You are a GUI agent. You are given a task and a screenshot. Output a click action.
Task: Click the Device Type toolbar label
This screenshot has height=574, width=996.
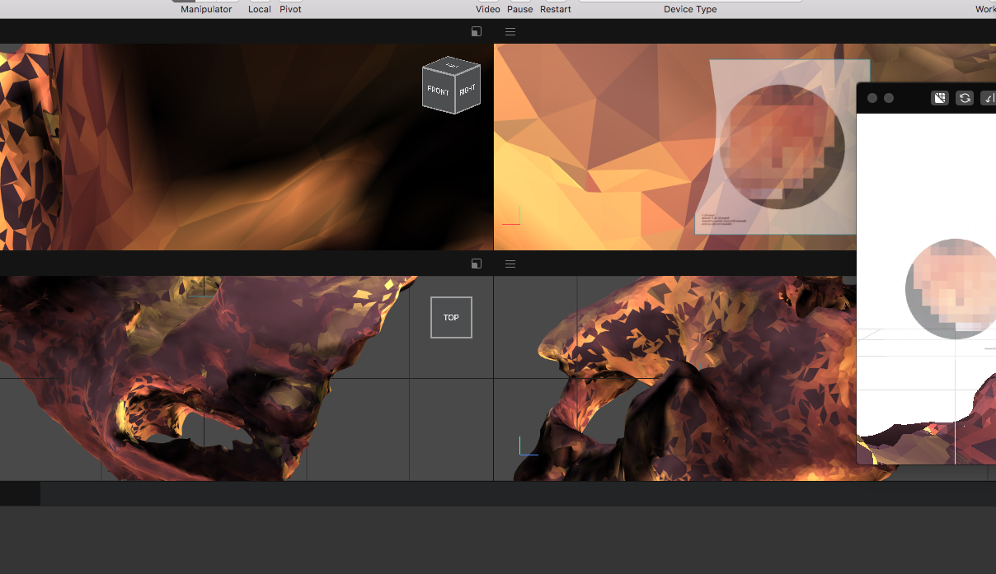tap(690, 9)
